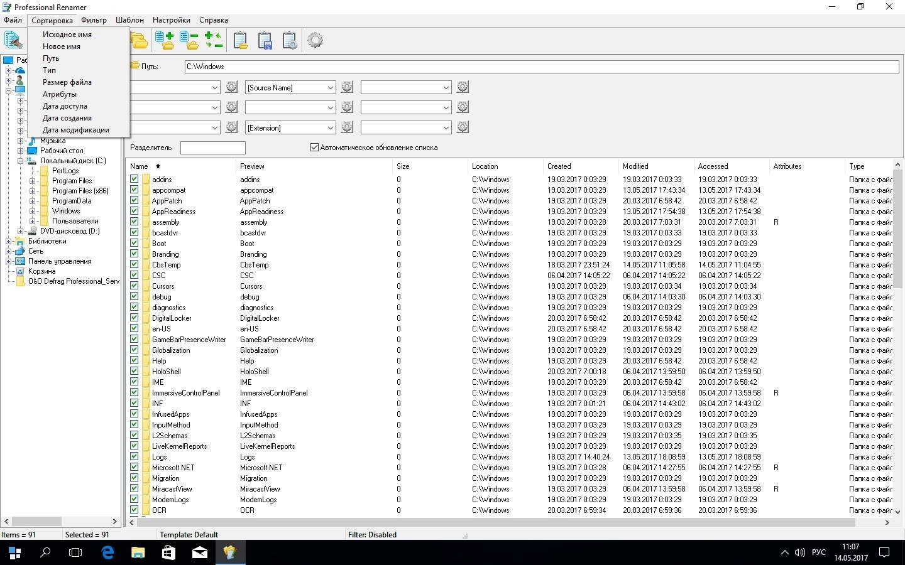Open the Windows Start menu
This screenshot has width=905, height=565.
tap(15, 552)
